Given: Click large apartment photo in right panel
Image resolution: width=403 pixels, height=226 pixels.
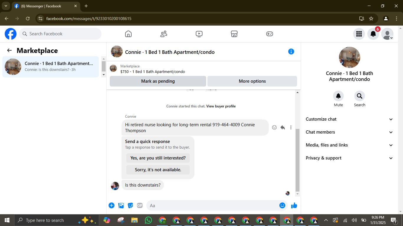Looking at the screenshot, I should [349, 57].
